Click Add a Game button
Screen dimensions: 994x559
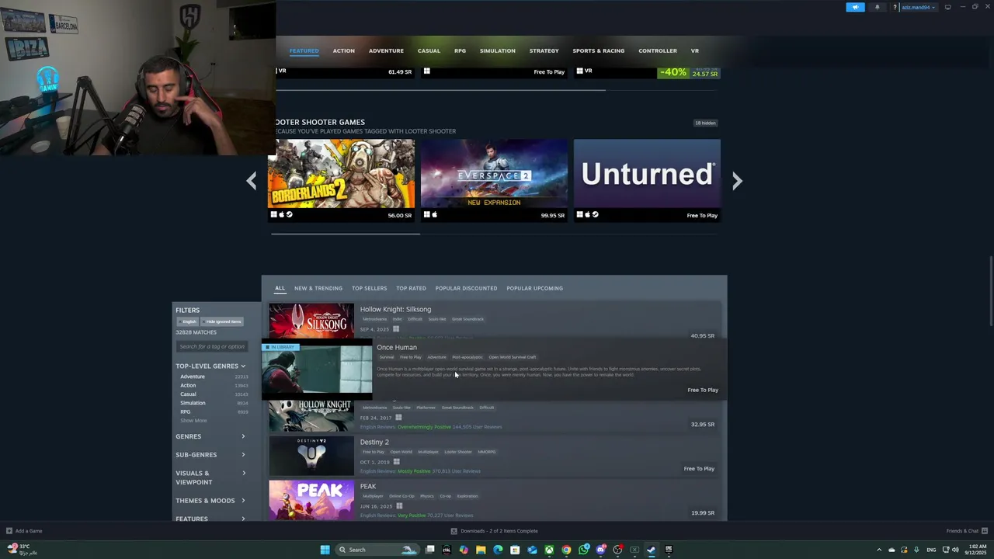(24, 531)
